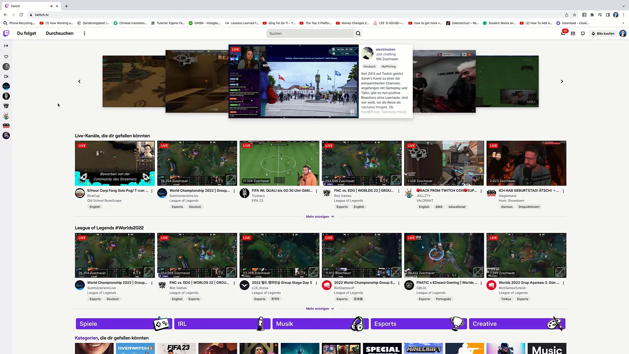Expand the left sidebar arrow
The width and height of the screenshot is (629, 354).
tap(6, 46)
